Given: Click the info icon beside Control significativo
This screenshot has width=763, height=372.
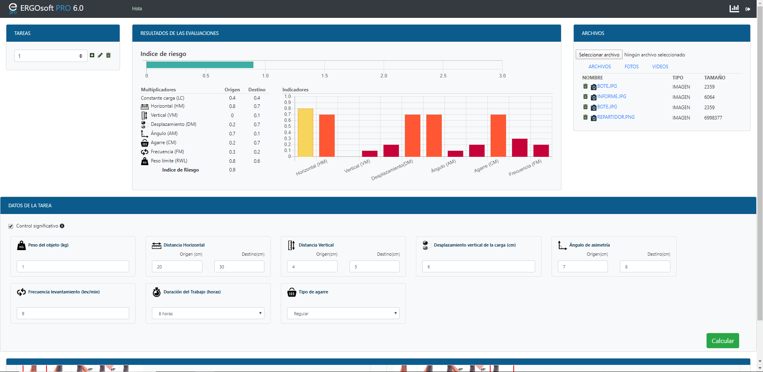Looking at the screenshot, I should [62, 226].
